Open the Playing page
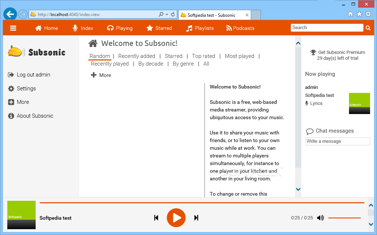The height and width of the screenshot is (235, 377). 120,28
